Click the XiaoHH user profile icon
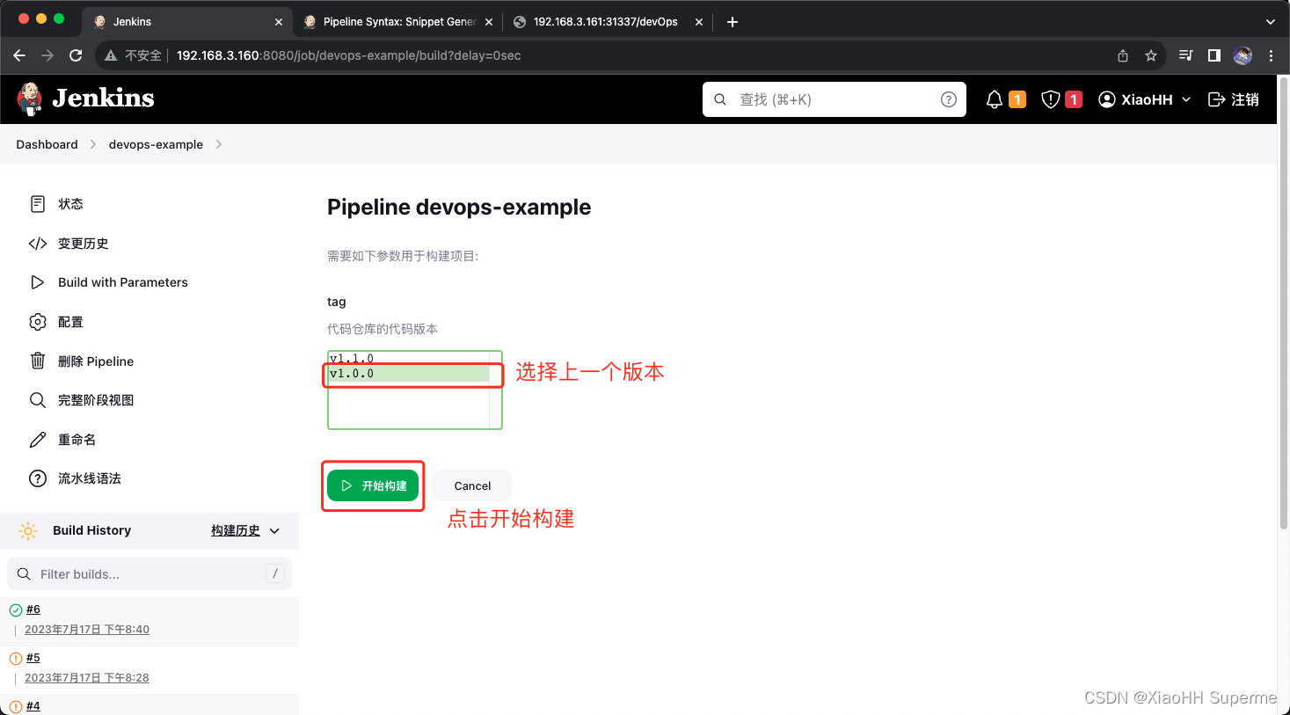 click(1107, 99)
